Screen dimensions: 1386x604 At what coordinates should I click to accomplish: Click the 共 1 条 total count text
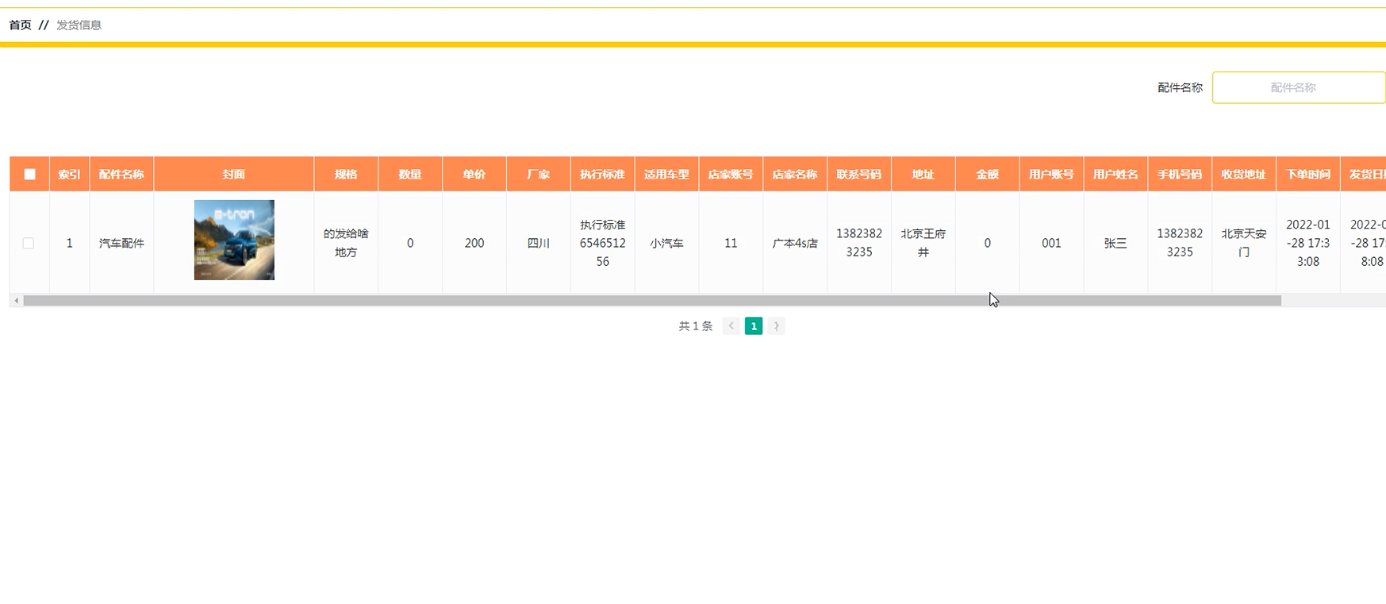click(696, 326)
